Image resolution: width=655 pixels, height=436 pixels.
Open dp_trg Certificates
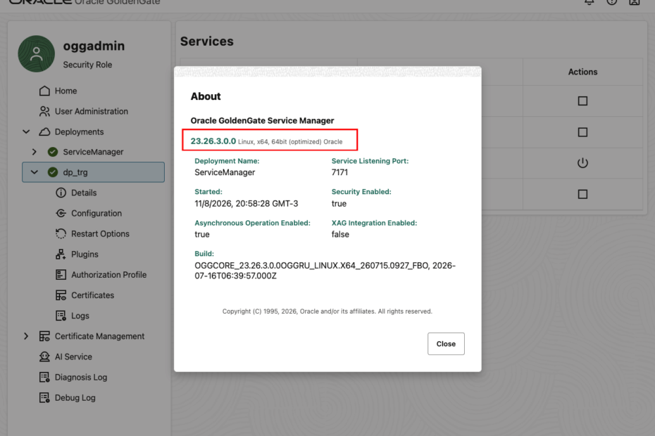[x=92, y=295]
